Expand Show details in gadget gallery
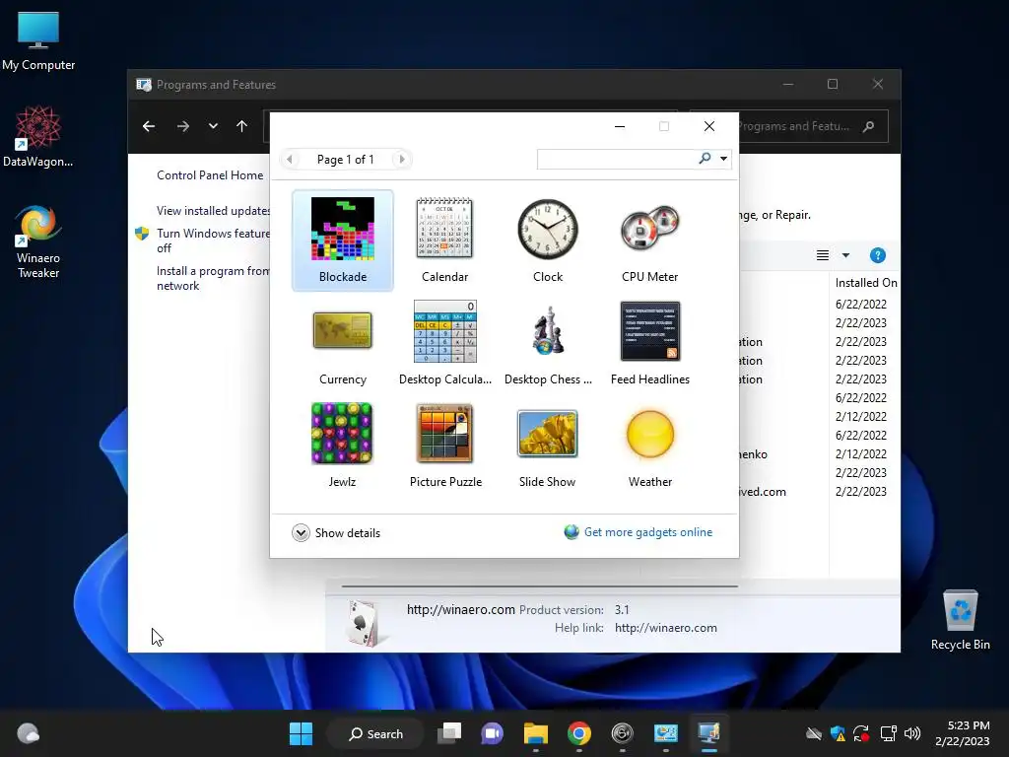This screenshot has width=1009, height=757. click(x=336, y=533)
